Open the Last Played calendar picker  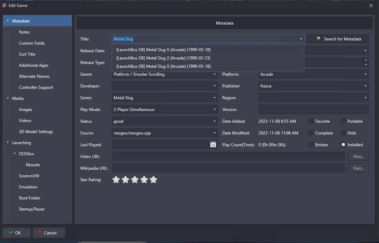[x=213, y=144]
